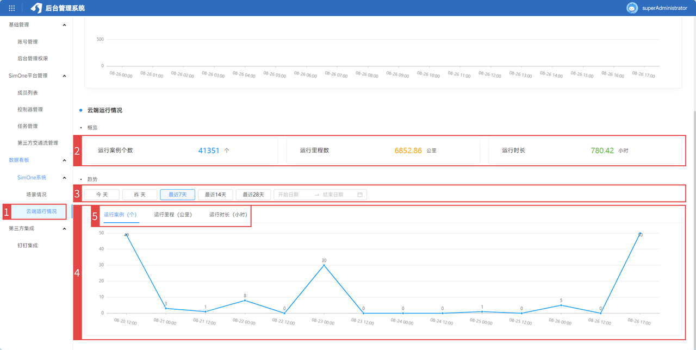Open the app grid menu icon

tap(12, 8)
